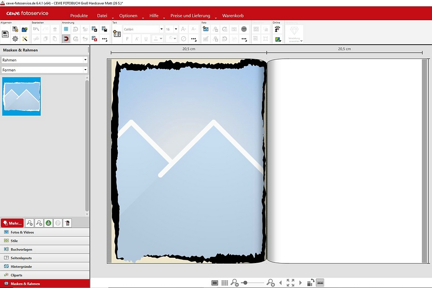The width and height of the screenshot is (432, 288).
Task: Click the save-as icon with lock
Action: 15,29
